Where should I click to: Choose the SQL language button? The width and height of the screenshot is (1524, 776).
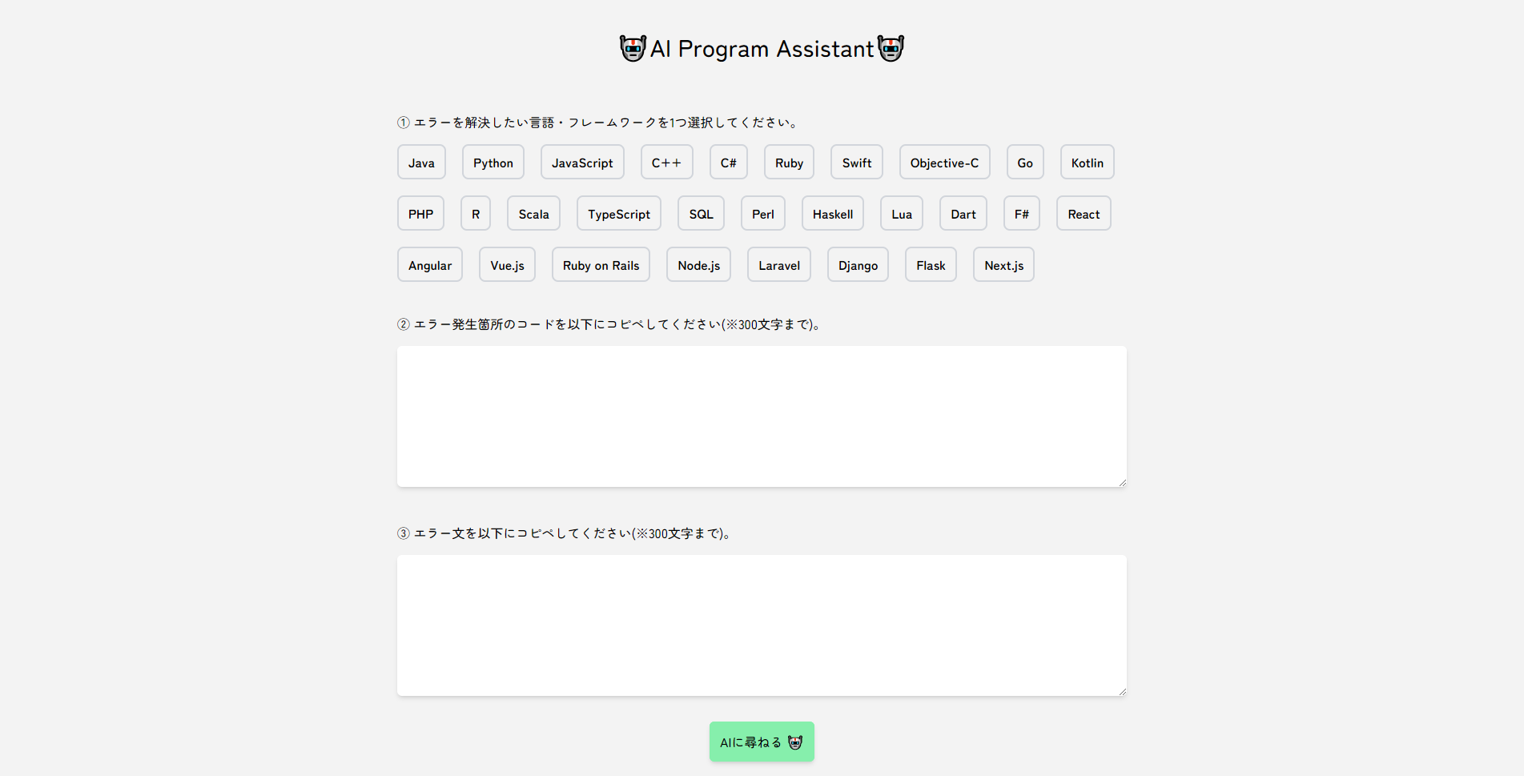(701, 214)
